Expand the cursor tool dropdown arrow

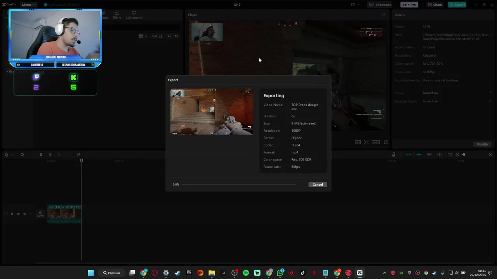tap(12, 155)
